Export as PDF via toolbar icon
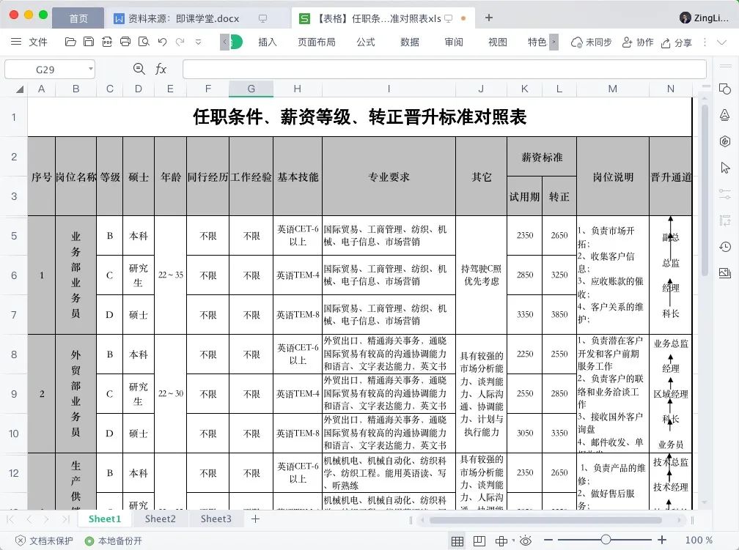 [107, 42]
